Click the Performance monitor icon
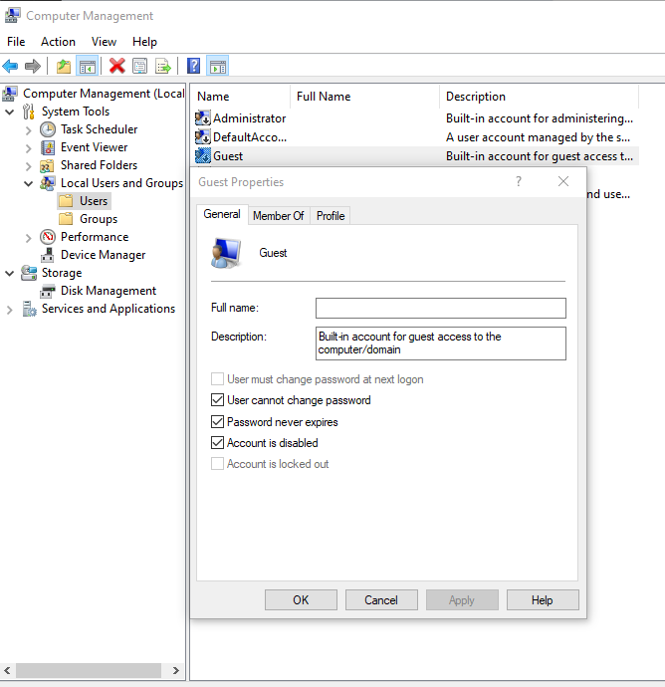 [x=48, y=237]
